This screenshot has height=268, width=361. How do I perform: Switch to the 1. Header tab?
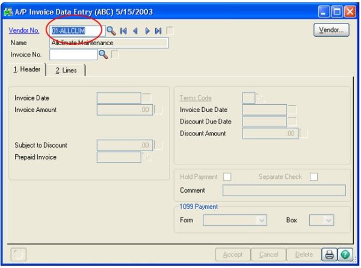(26, 69)
